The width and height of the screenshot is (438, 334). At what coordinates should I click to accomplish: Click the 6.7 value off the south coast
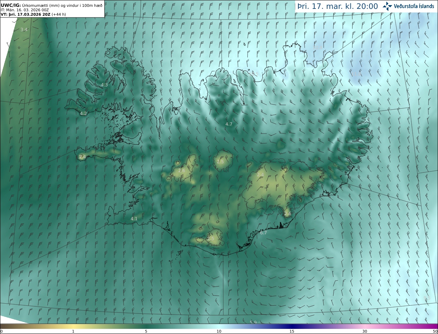click(263, 233)
